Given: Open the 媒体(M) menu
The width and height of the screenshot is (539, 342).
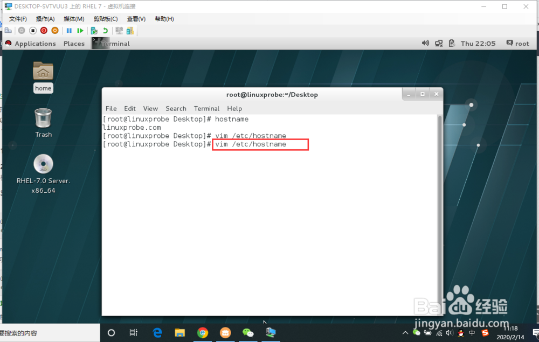Looking at the screenshot, I should point(73,18).
